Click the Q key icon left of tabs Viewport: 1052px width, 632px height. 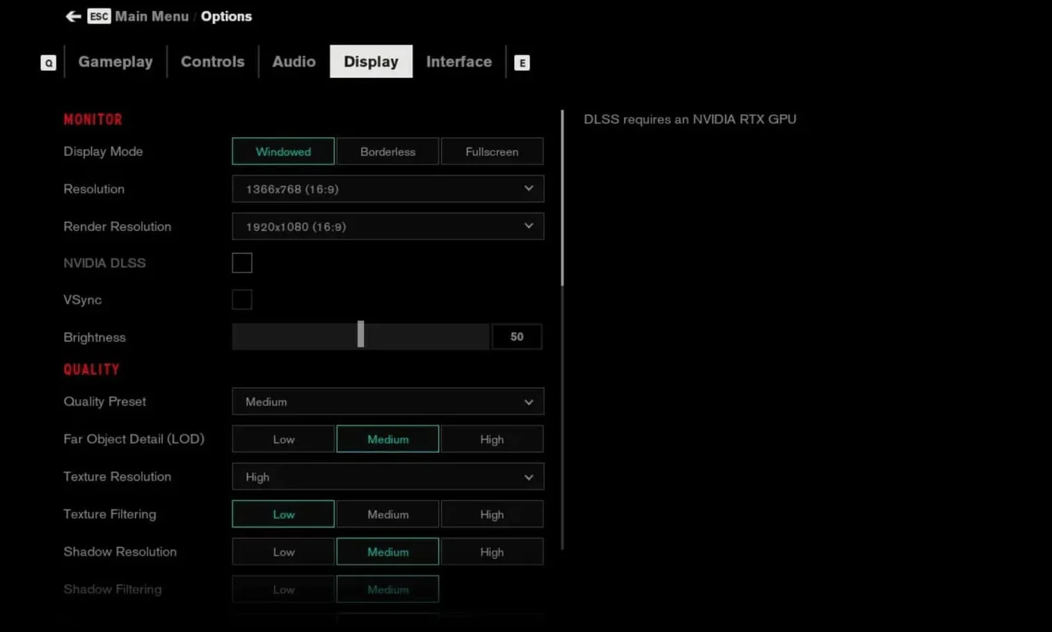point(48,62)
